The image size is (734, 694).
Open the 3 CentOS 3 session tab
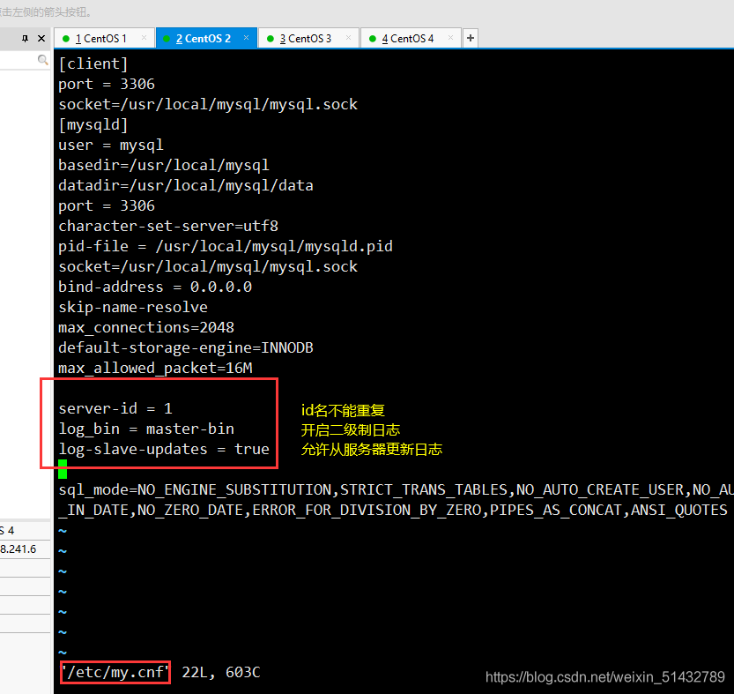308,39
